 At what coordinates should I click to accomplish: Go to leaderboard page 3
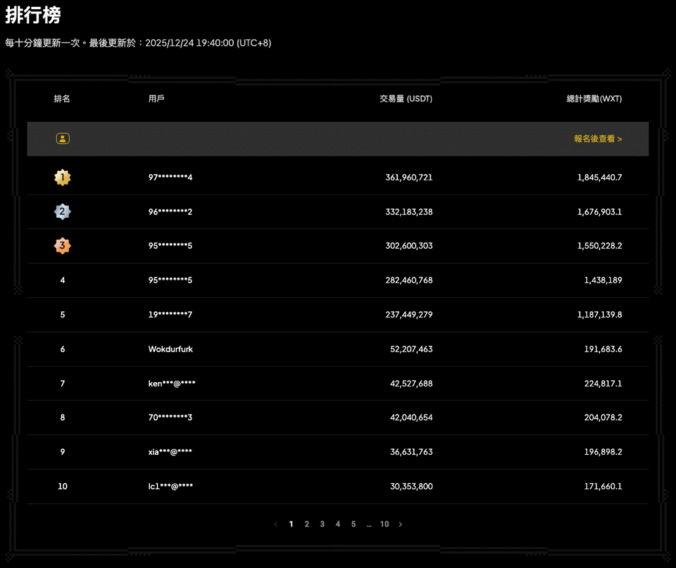click(322, 524)
